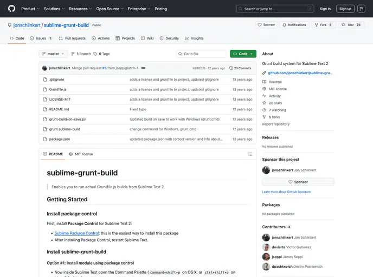Screen dimensions: 373x277
Task: Open Learn more about GitHub Sponsors link
Action: pyautogui.click(x=286, y=192)
